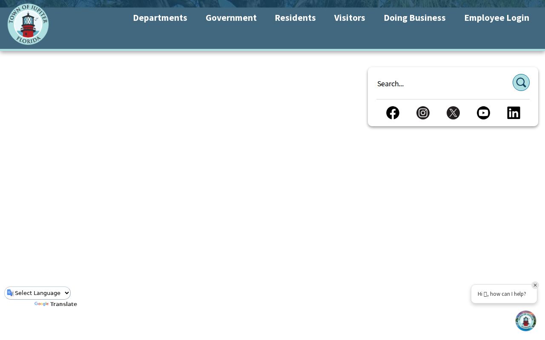Click the 'how can I help?' chat message

point(504,294)
